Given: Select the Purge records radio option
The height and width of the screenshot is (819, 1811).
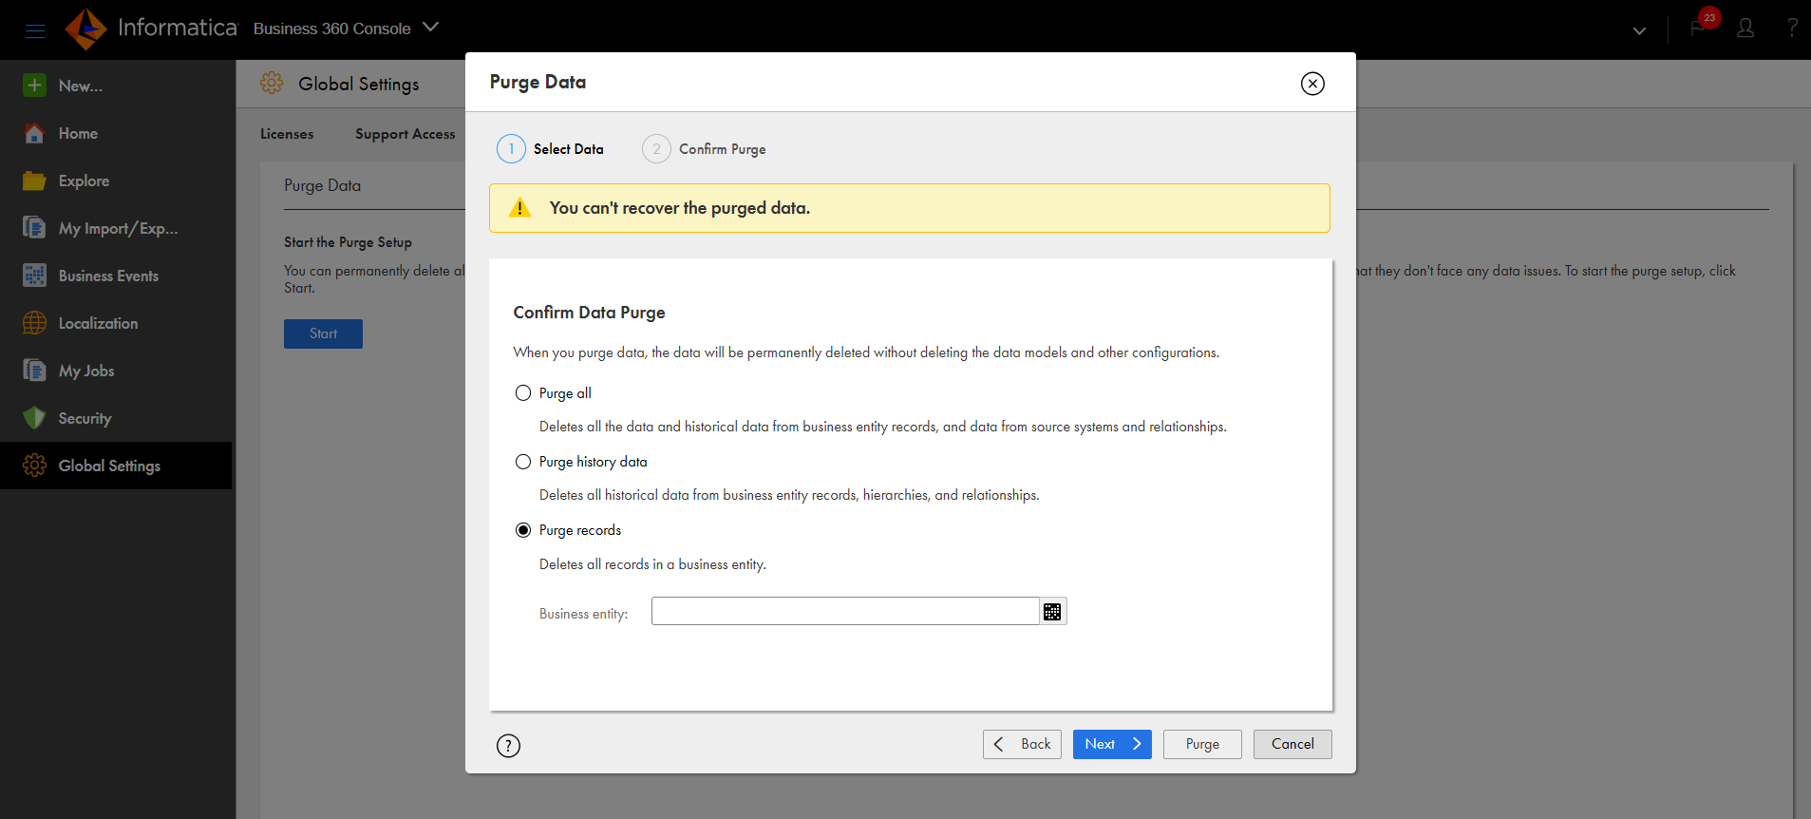Looking at the screenshot, I should [x=523, y=530].
